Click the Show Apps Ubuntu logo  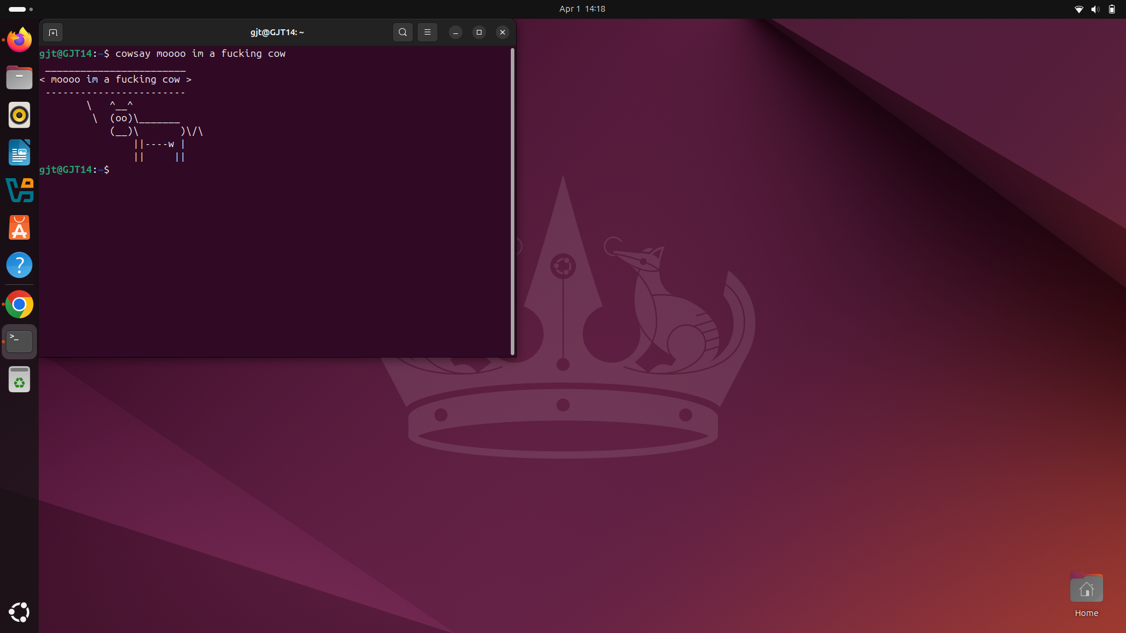19,612
